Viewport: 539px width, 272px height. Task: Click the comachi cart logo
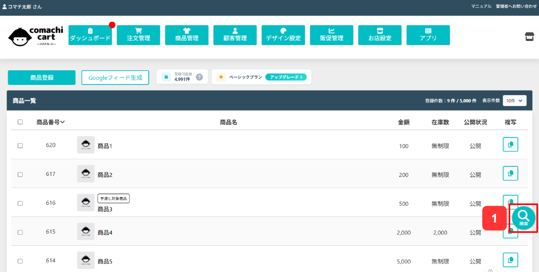coord(36,36)
